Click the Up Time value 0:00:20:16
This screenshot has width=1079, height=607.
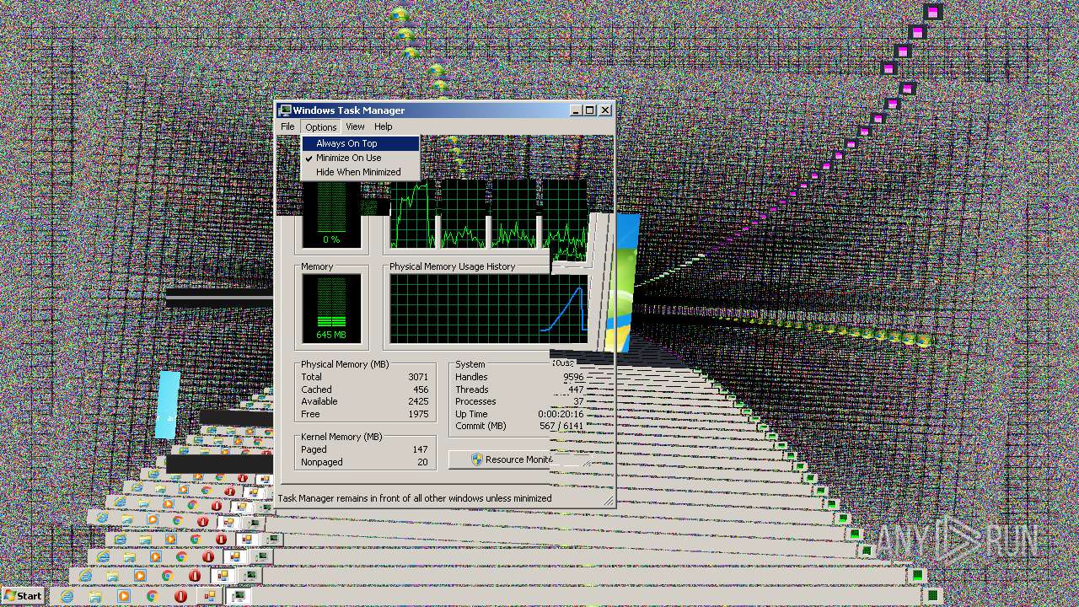[x=561, y=414]
